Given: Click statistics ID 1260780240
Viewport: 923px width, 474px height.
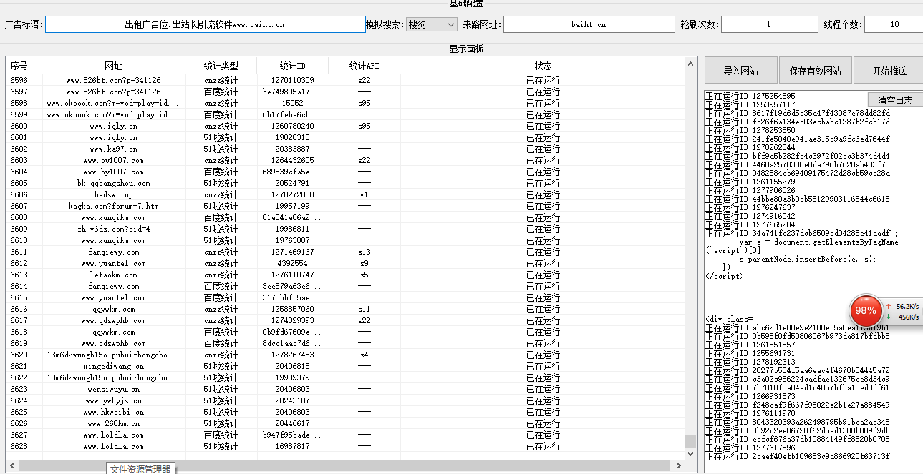Looking at the screenshot, I should 292,126.
